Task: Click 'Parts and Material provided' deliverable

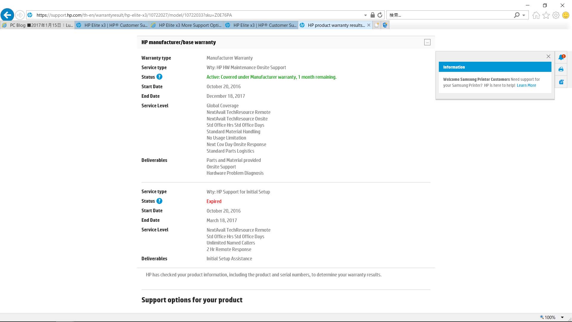Action: coord(234,160)
